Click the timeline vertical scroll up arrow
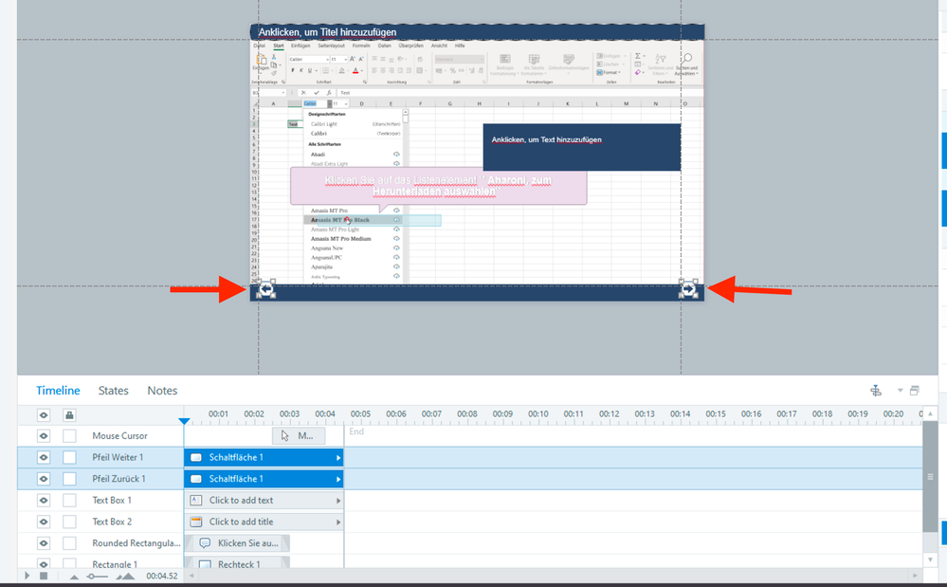The width and height of the screenshot is (947, 587). pyautogui.click(x=930, y=413)
